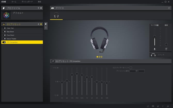Open the Facebook icon in footer
This screenshot has width=173, height=108.
click(x=163, y=106)
